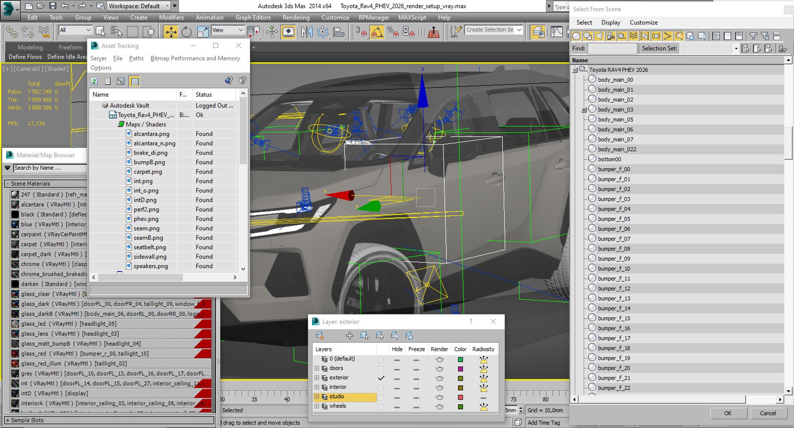Click the doors layer magenta color swatch
Screen dimensions: 794x428
(x=460, y=369)
